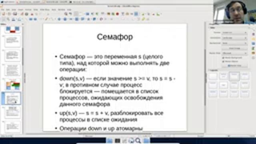Open the yellow sidebar tab icon
This screenshot has height=144, width=256.
pos(253,39)
